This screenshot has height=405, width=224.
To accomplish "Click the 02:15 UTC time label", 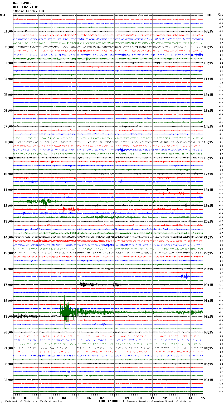I will coord(208,317).
